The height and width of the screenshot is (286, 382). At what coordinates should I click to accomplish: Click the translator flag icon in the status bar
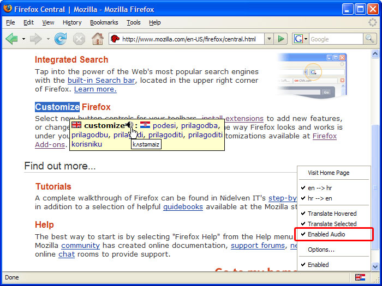[360, 277]
